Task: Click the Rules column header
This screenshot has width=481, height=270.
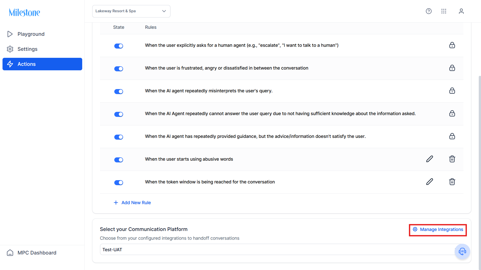Action: (151, 27)
